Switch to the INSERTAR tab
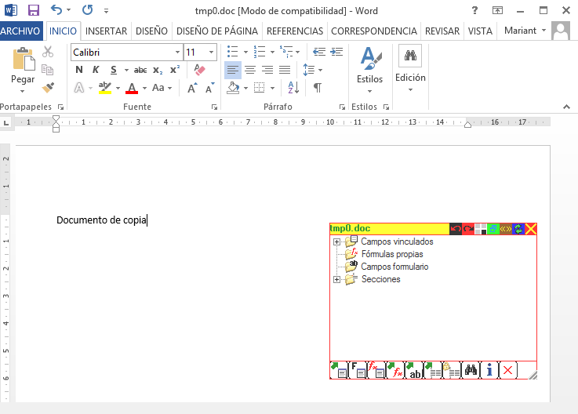The image size is (578, 414). click(x=106, y=31)
